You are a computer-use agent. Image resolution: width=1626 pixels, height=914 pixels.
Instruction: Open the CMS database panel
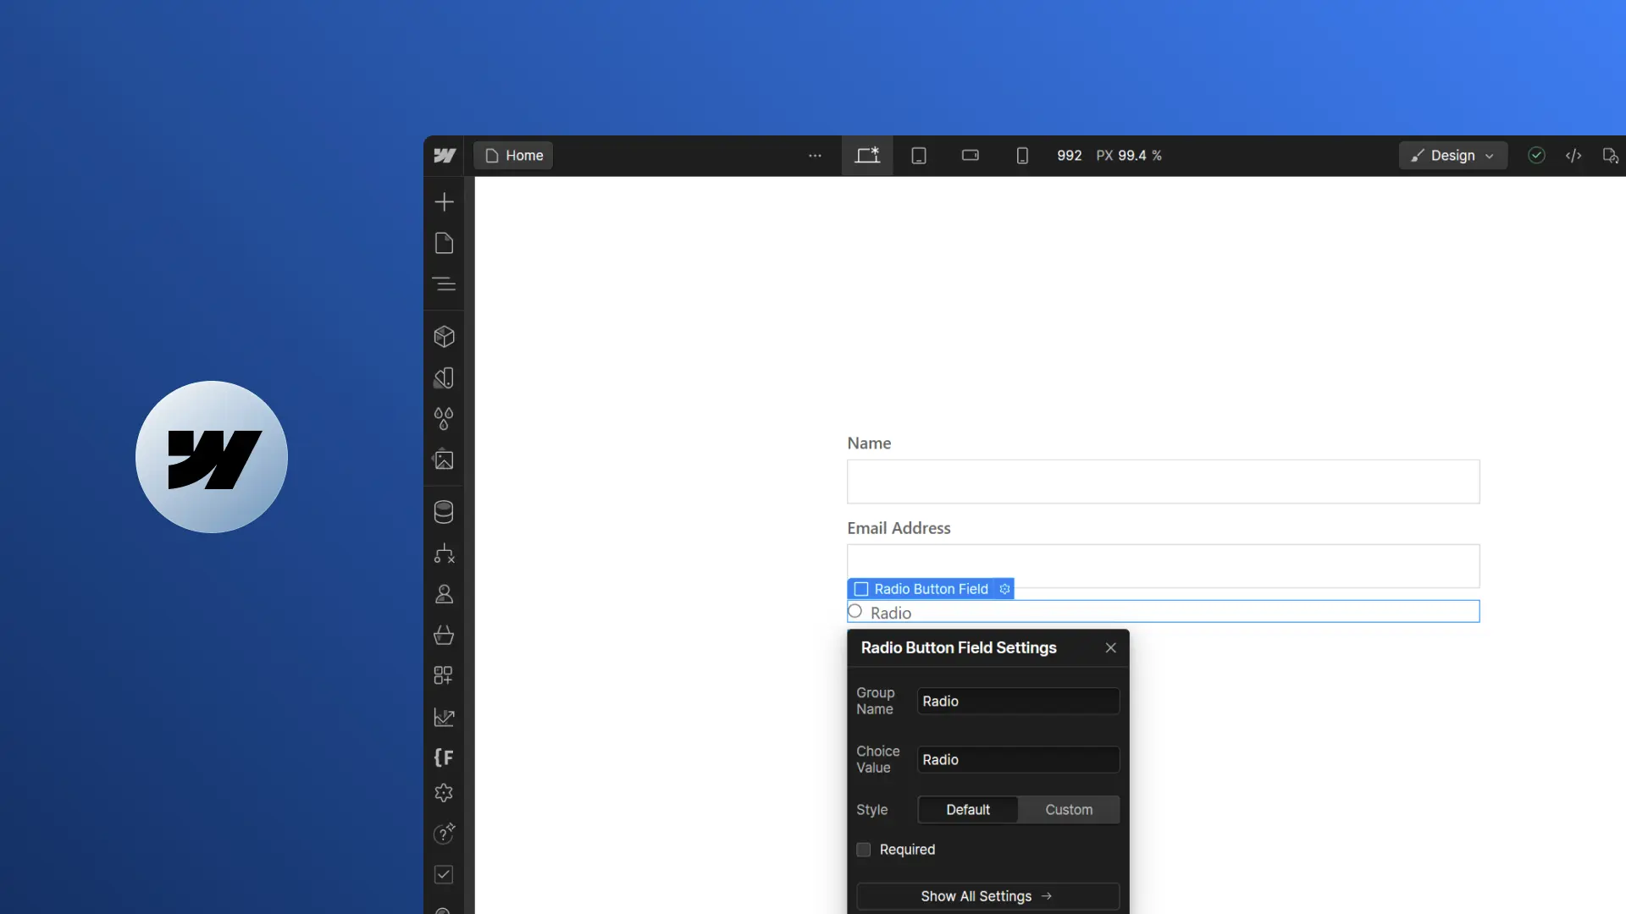[444, 512]
